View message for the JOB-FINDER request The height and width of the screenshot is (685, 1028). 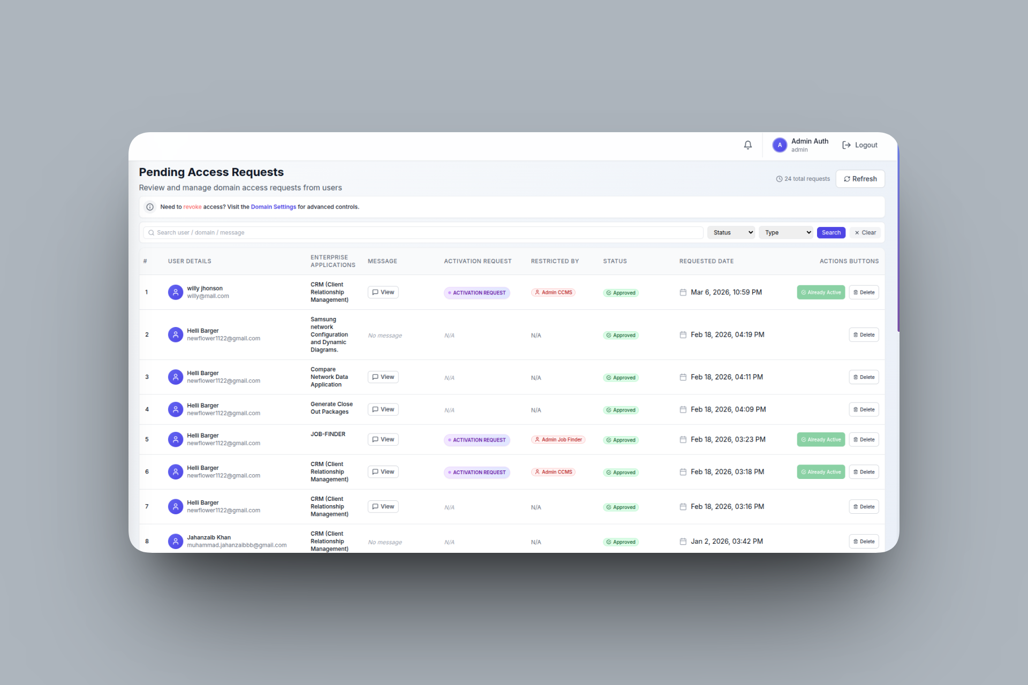pos(383,439)
